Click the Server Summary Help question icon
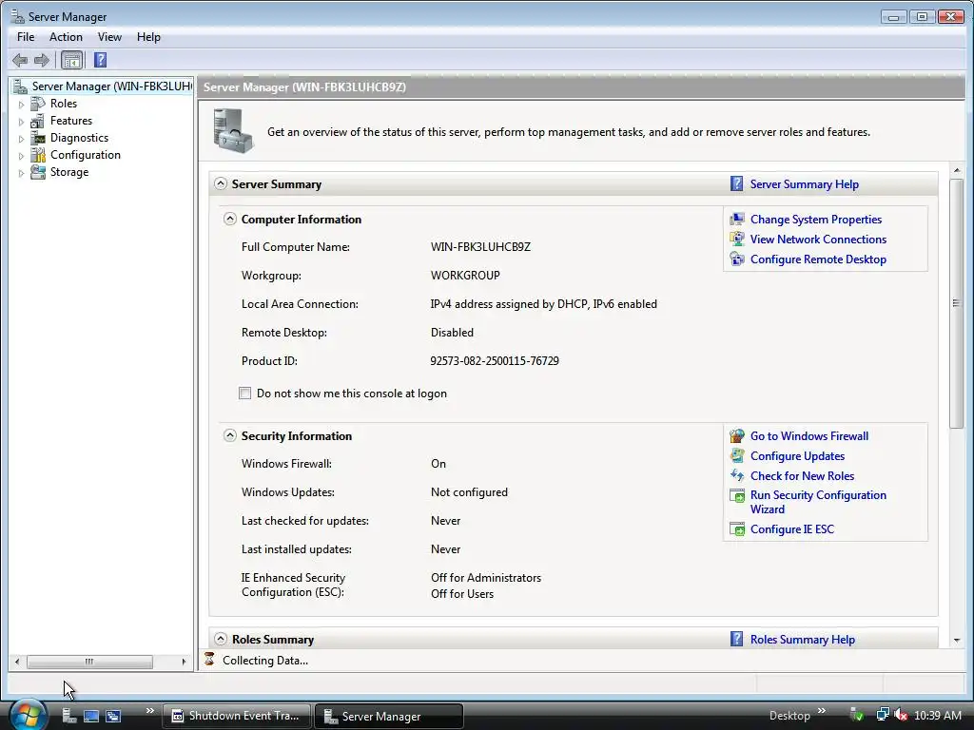 pyautogui.click(x=737, y=183)
